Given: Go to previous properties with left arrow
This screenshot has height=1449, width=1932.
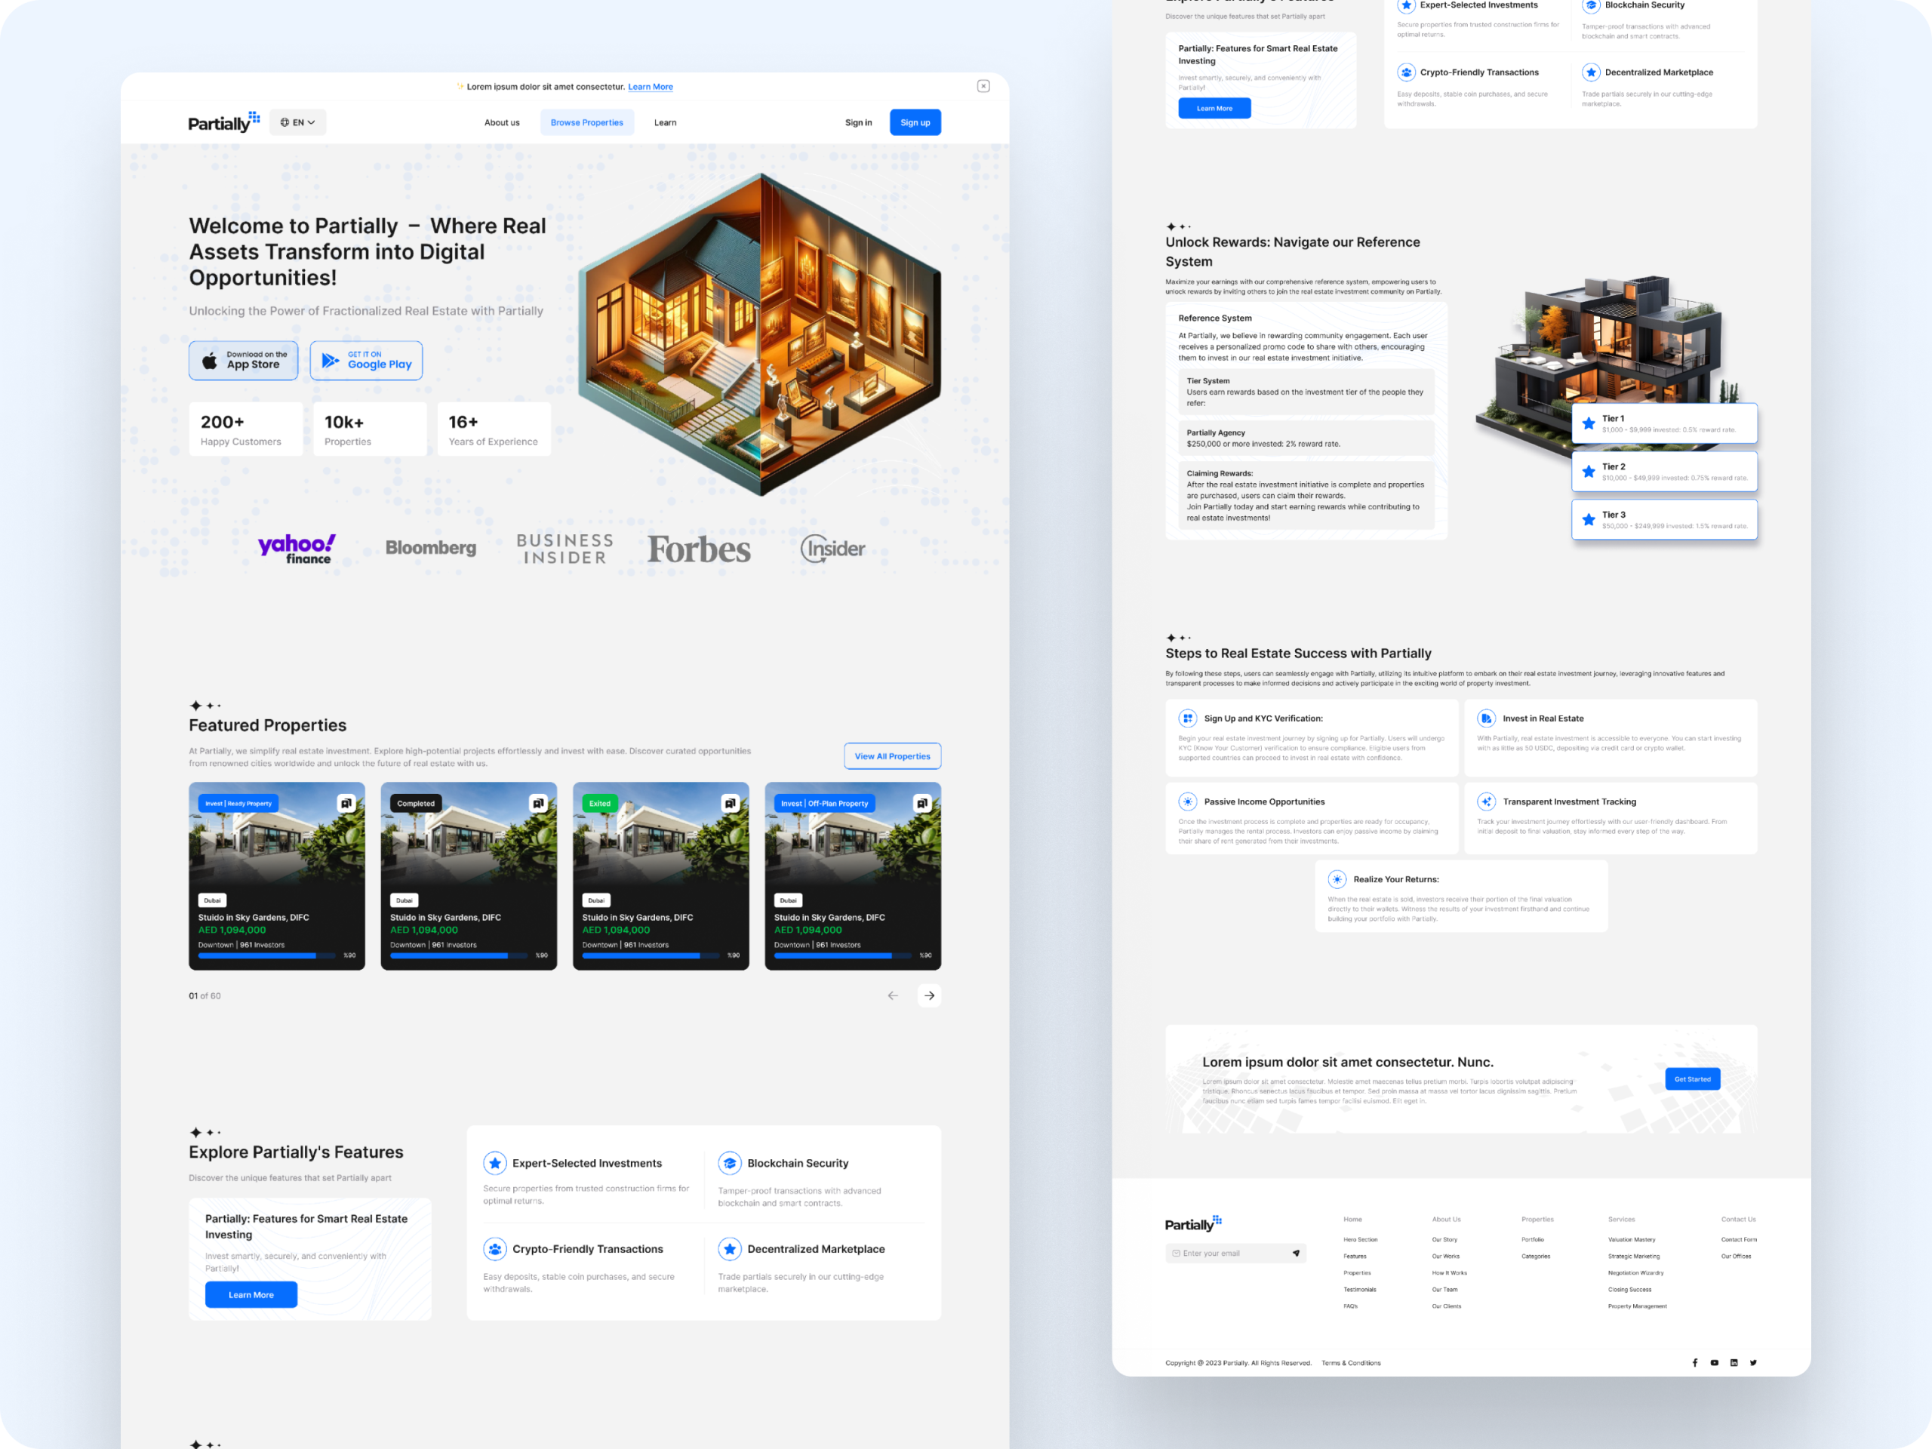Looking at the screenshot, I should tap(893, 995).
